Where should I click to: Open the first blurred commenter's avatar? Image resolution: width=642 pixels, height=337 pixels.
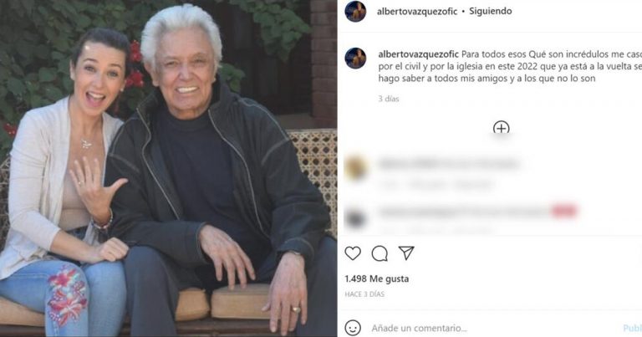coord(355,168)
